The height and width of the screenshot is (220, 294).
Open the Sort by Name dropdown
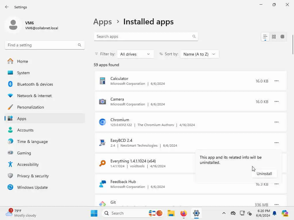tap(200, 54)
